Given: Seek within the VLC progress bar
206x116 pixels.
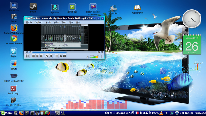Looking at the screenshot, I should coord(64,52).
